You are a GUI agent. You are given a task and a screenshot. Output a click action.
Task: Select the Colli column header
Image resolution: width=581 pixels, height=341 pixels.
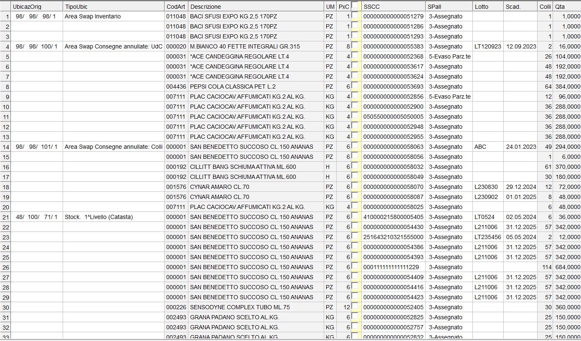(x=545, y=7)
